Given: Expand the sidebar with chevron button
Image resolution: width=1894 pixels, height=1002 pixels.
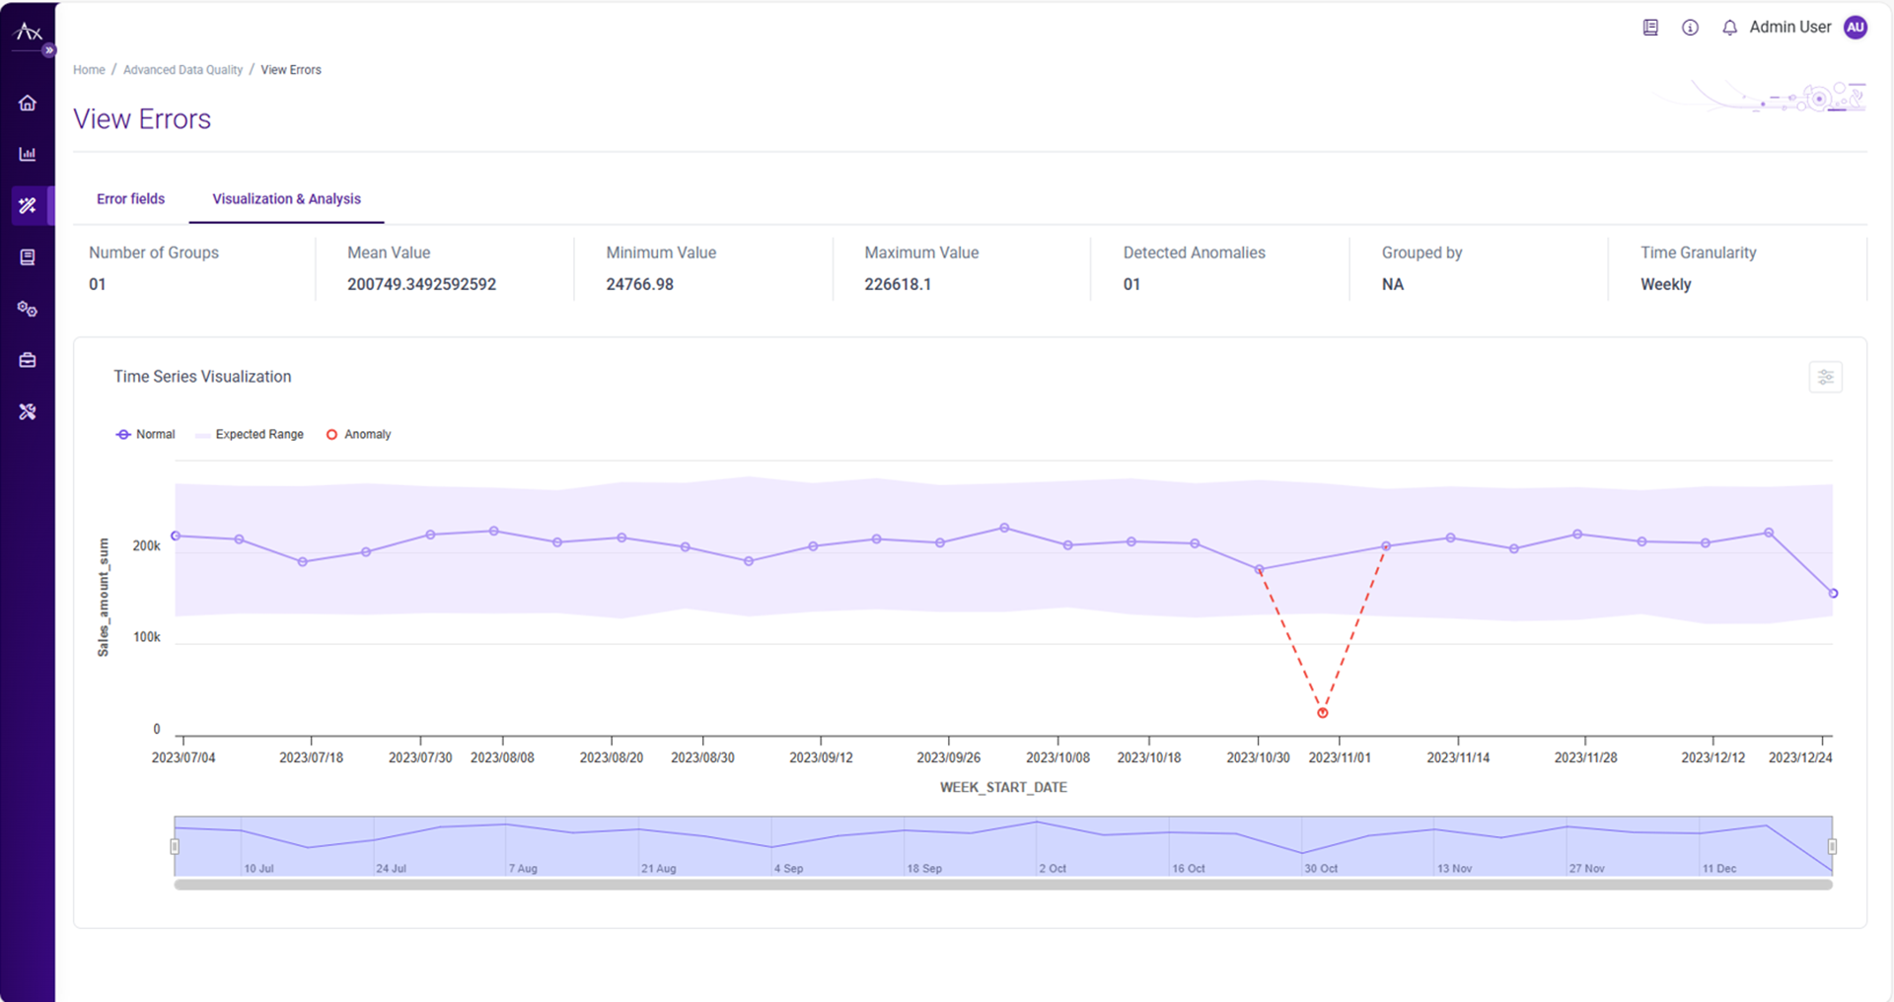Looking at the screenshot, I should tap(49, 50).
